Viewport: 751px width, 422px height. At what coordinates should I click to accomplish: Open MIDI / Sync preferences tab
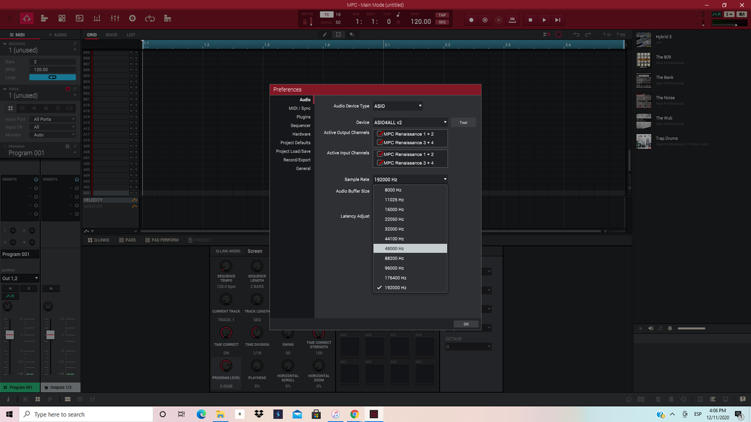point(299,108)
